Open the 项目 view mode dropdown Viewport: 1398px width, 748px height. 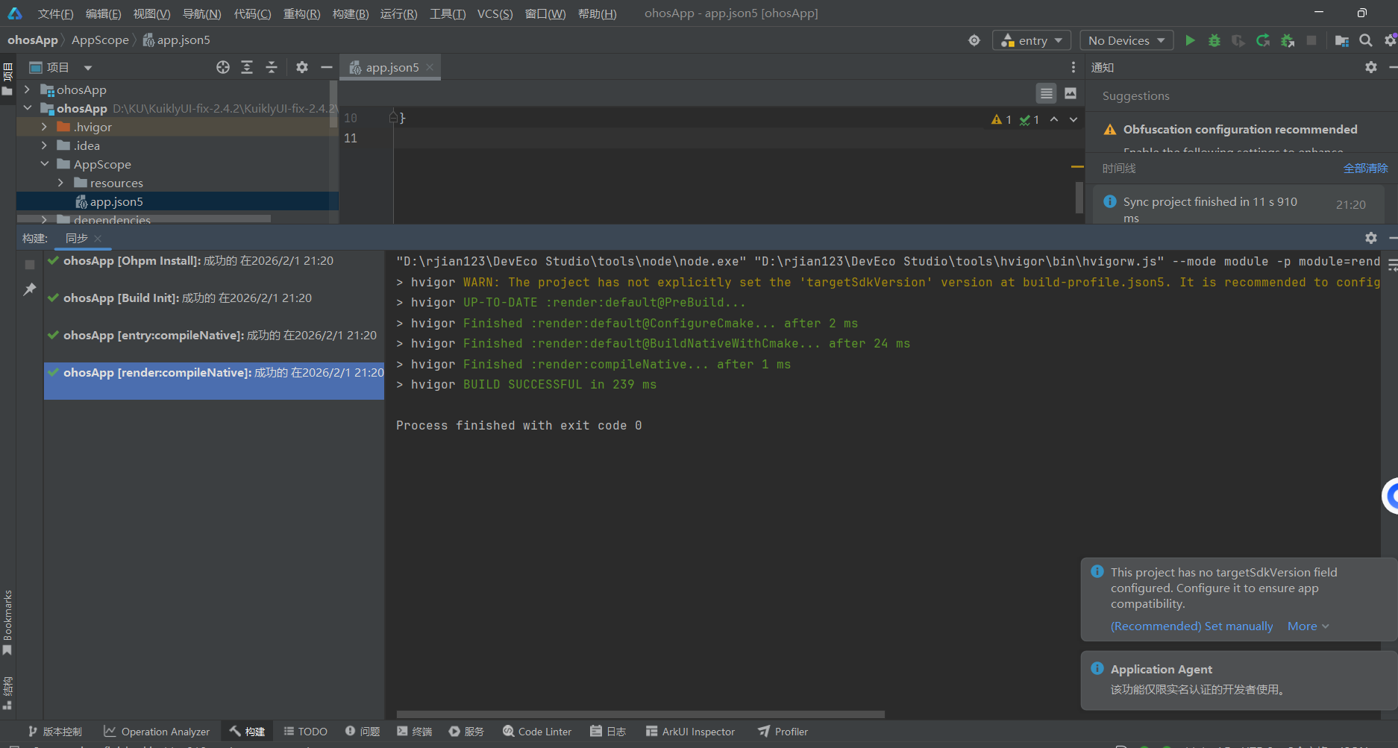88,68
